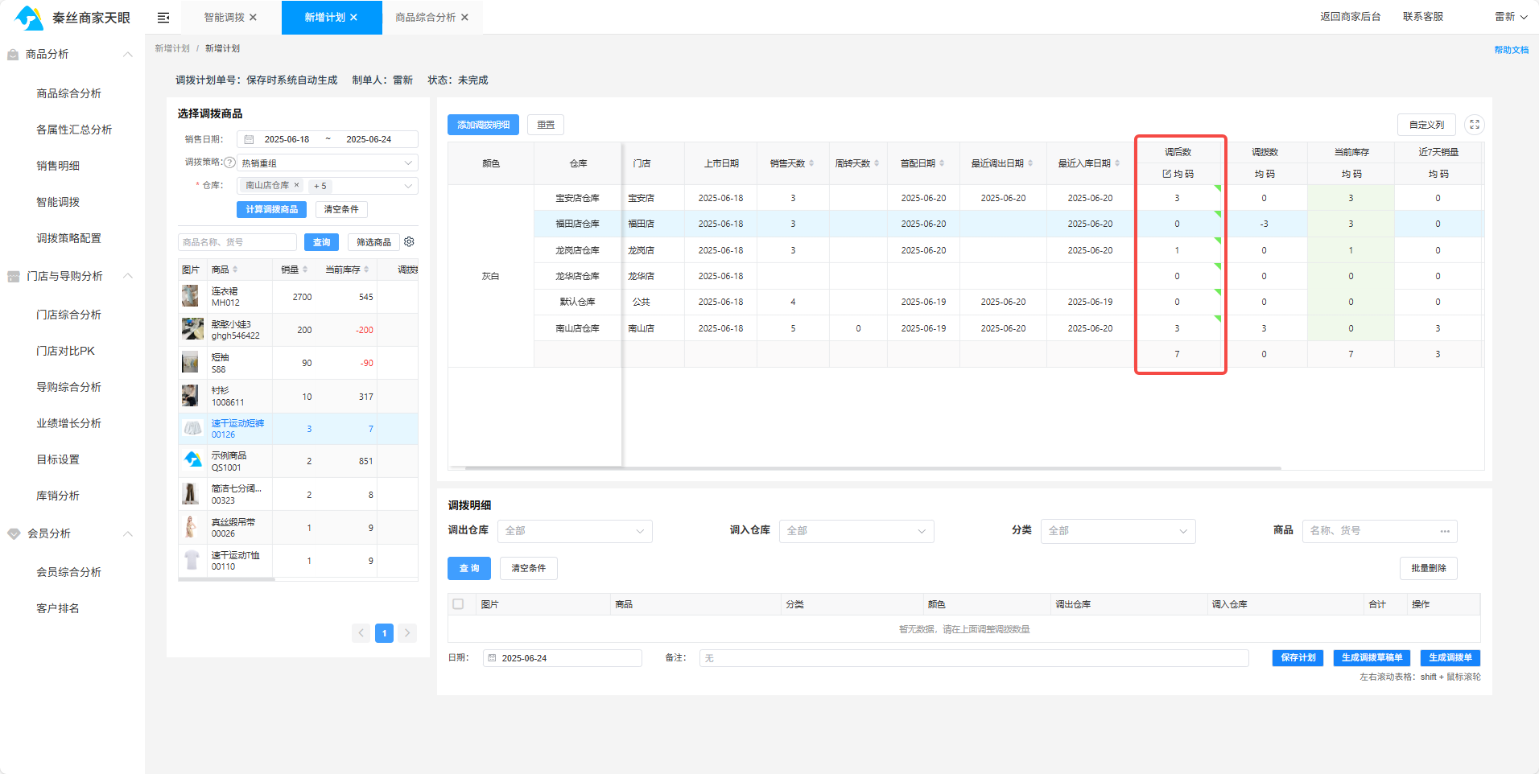The height and width of the screenshot is (774, 1539).
Task: Click the edit icon in 调后数 均码 header
Action: tap(1167, 174)
